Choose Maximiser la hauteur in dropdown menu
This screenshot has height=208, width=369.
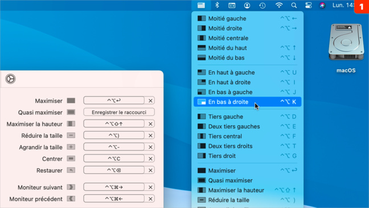point(247,190)
